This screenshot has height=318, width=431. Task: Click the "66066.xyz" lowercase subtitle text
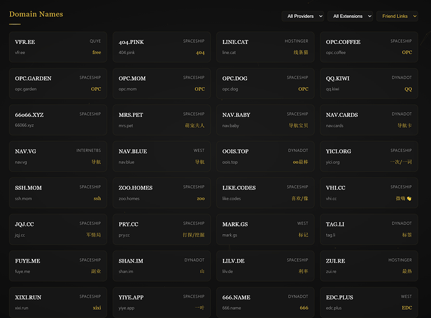tap(24, 125)
